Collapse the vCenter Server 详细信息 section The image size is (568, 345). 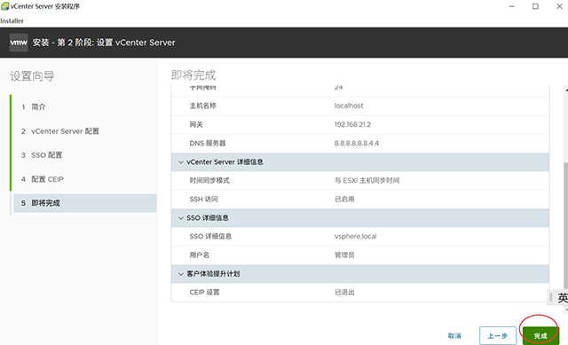click(181, 162)
